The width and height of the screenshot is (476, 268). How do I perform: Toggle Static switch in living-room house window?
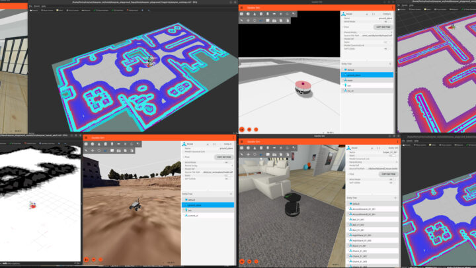392,156
